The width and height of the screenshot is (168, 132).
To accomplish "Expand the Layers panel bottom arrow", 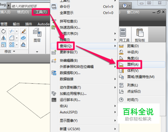I will click(37, 52).
